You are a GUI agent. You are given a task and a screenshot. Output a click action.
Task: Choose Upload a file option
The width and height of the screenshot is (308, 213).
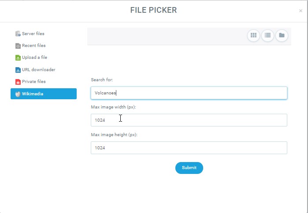pyautogui.click(x=34, y=58)
